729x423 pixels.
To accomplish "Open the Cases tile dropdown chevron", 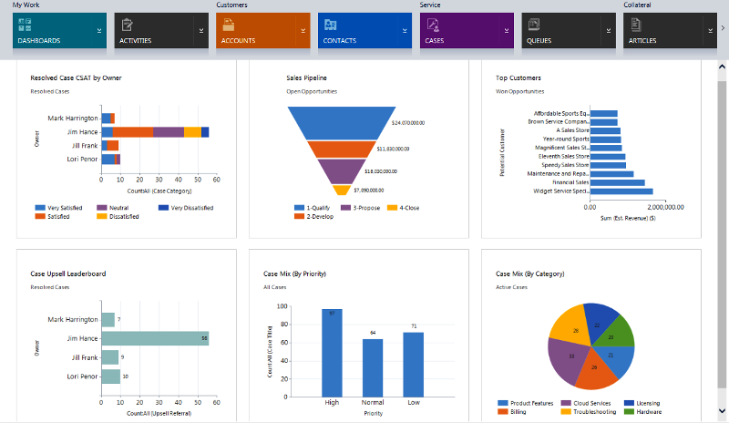I will coord(507,31).
